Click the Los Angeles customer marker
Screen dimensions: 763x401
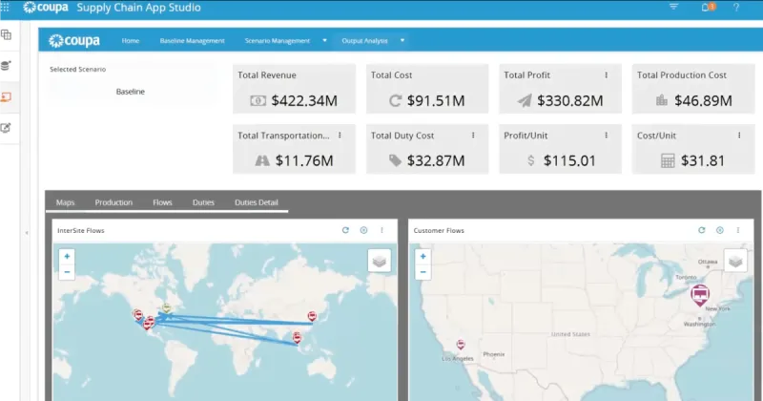pyautogui.click(x=461, y=344)
